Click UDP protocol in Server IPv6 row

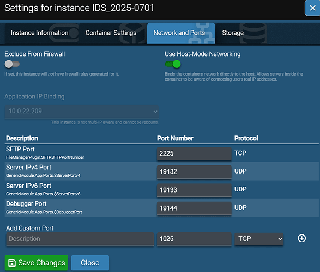coord(240,189)
